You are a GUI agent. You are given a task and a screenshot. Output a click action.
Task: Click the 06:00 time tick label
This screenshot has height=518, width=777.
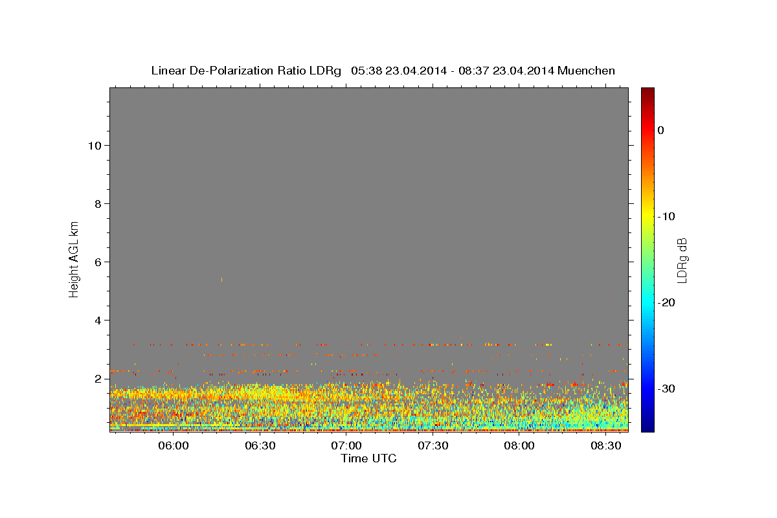pyautogui.click(x=174, y=446)
